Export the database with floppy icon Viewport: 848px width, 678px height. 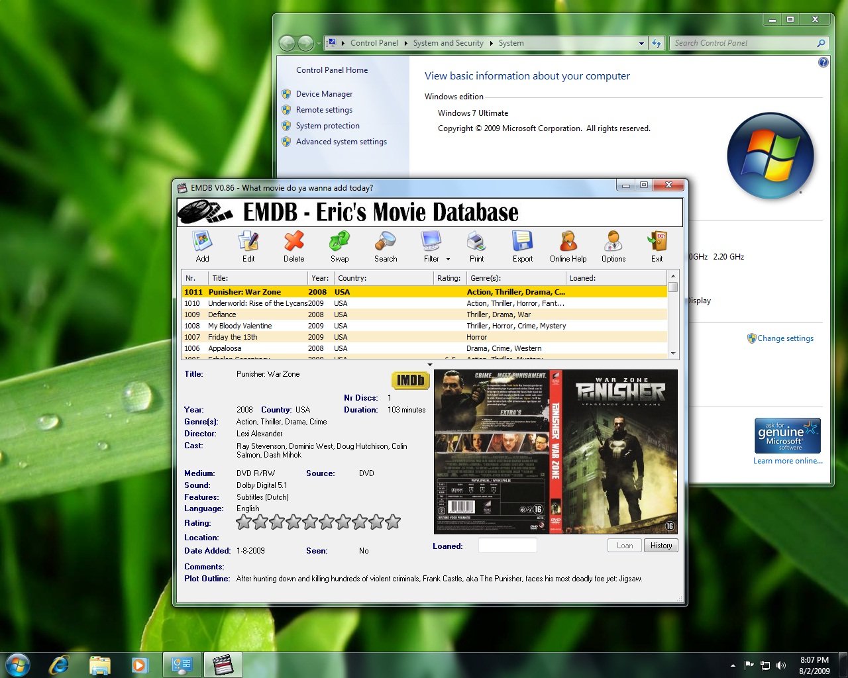tap(522, 242)
